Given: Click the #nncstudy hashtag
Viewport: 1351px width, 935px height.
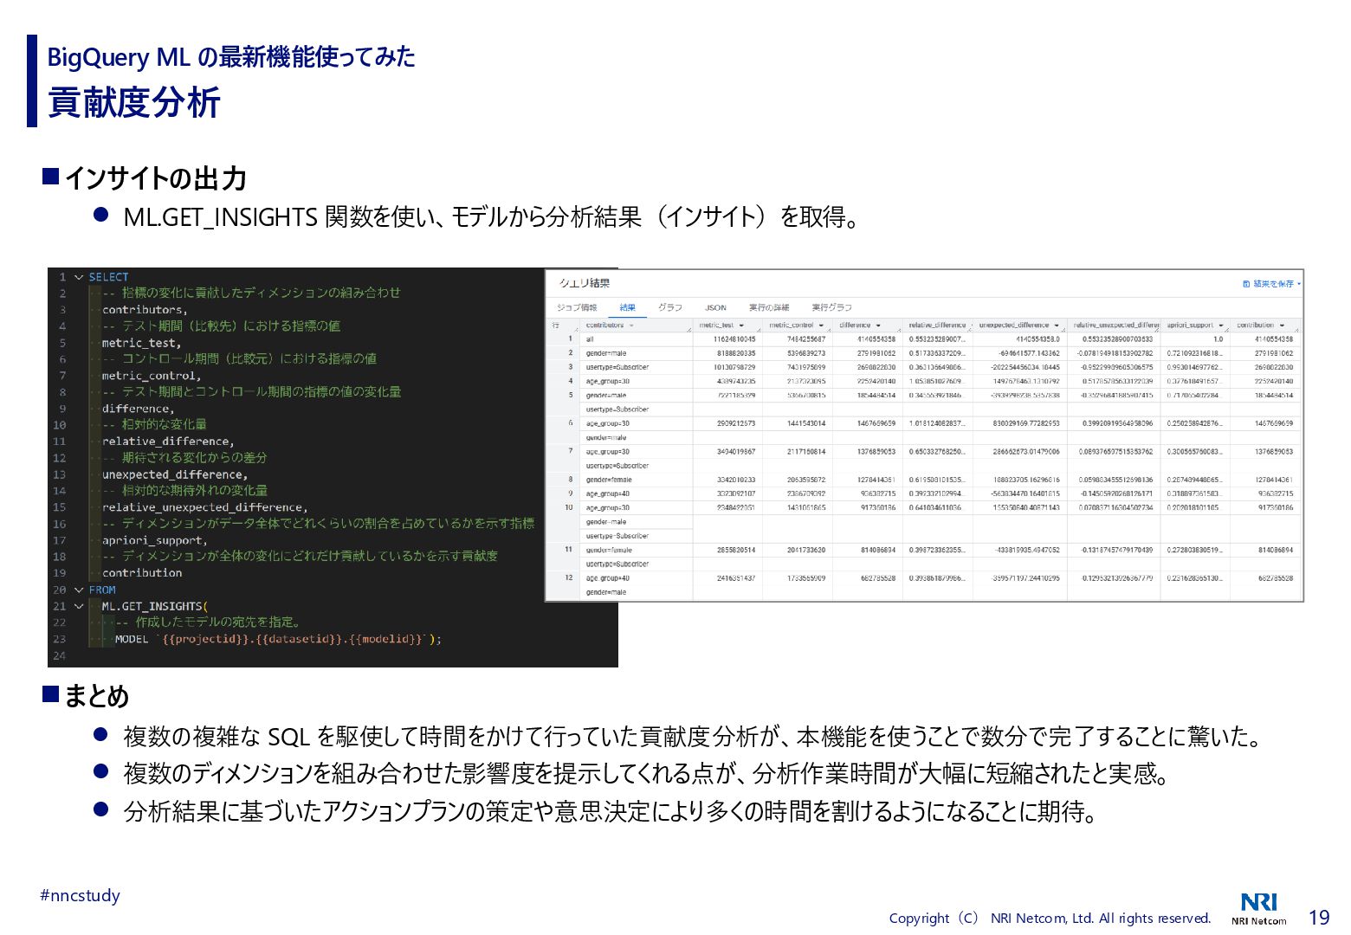Looking at the screenshot, I should coord(80,895).
